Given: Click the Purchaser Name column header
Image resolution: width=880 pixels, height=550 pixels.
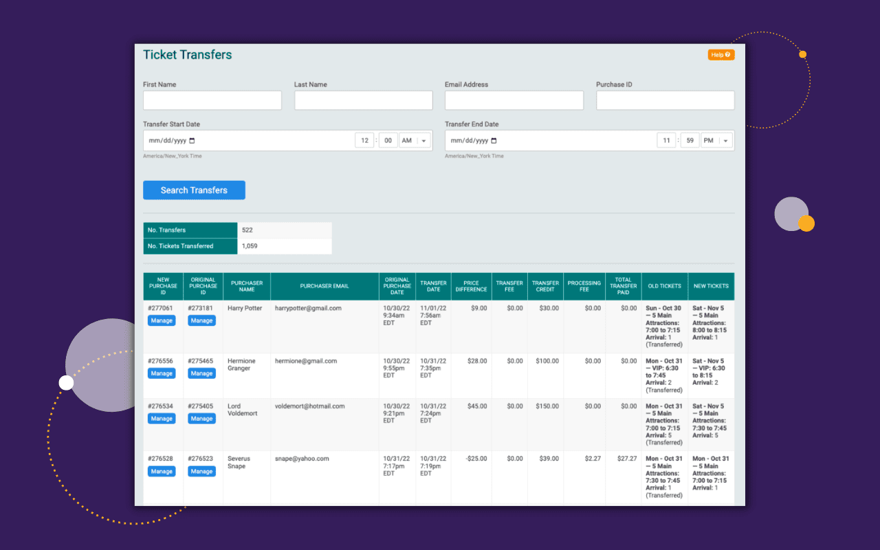Looking at the screenshot, I should click(247, 286).
